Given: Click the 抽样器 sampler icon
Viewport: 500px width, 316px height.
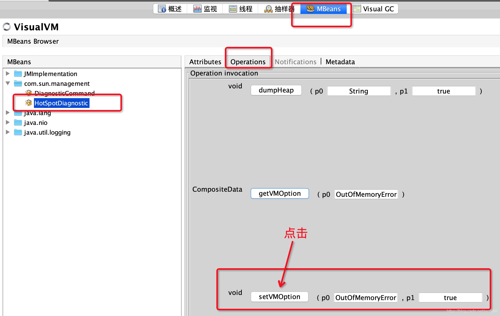Looking at the screenshot, I should coord(268,9).
